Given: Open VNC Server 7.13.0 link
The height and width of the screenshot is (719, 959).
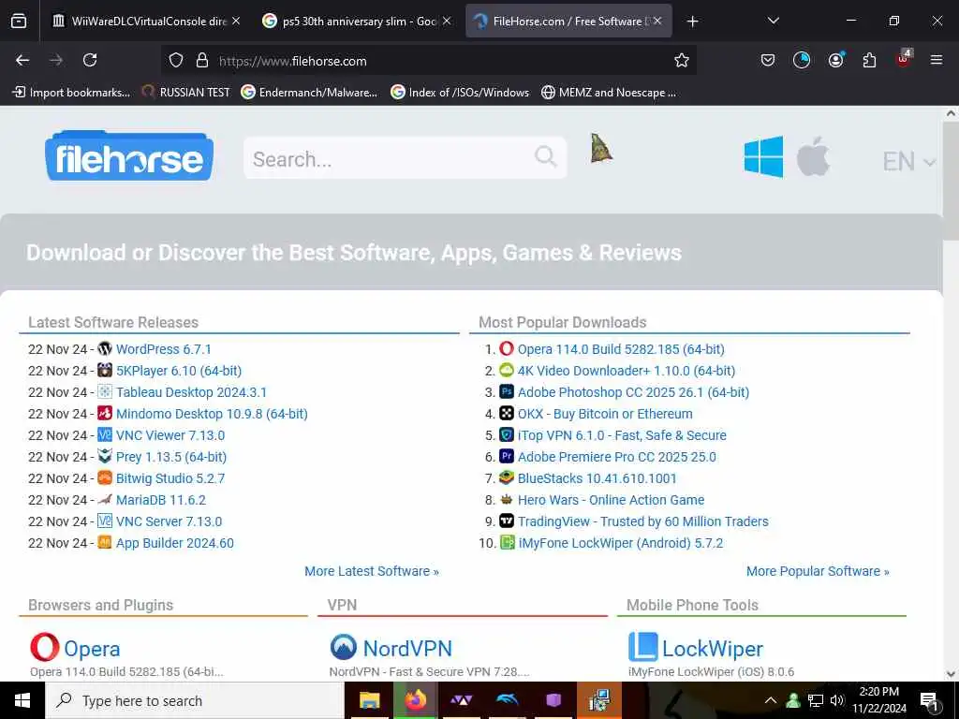Looking at the screenshot, I should [x=169, y=521].
